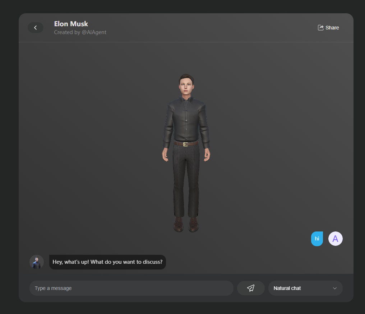Viewport: 365px width, 314px height.
Task: Click the user avatar with letter A
Action: point(335,238)
